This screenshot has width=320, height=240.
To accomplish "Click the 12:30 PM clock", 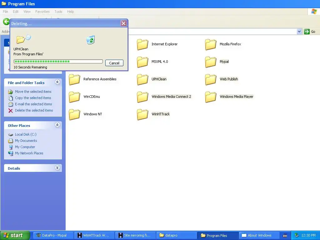I will pyautogui.click(x=308, y=236).
